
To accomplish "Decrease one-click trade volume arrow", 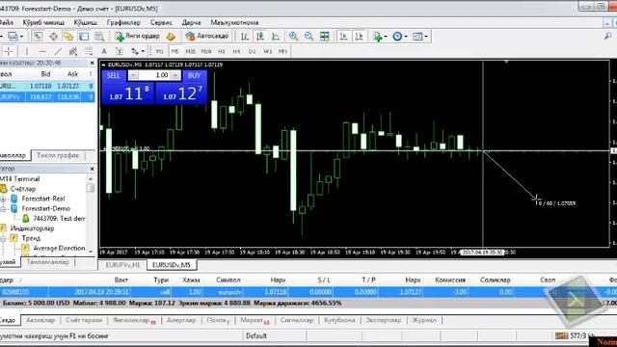I will (x=133, y=75).
